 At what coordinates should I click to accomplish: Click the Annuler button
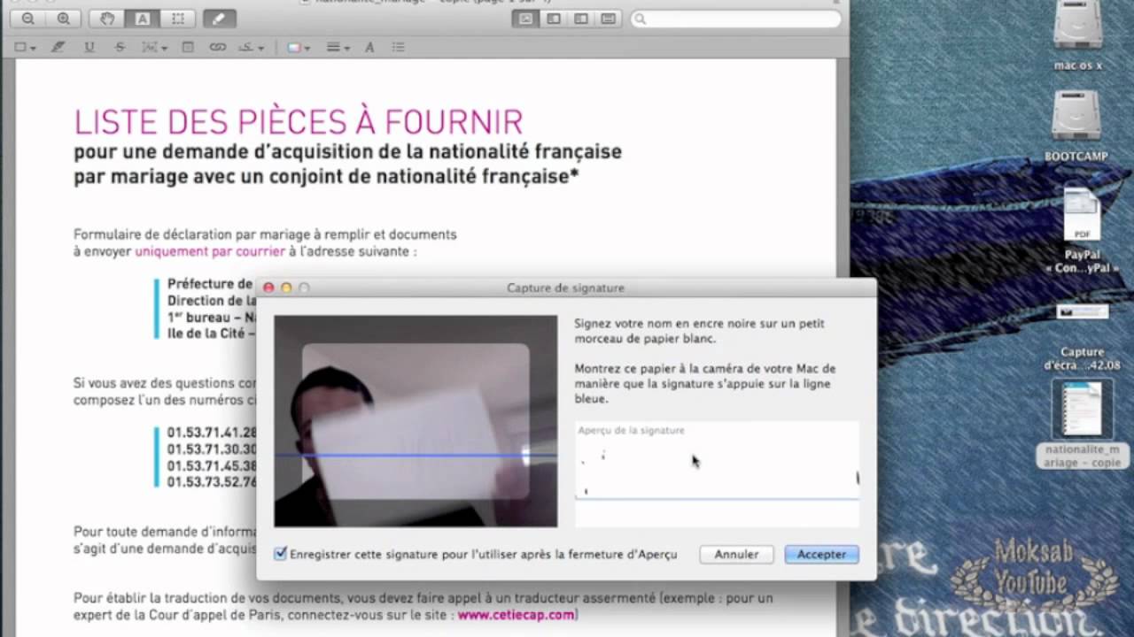pos(736,554)
